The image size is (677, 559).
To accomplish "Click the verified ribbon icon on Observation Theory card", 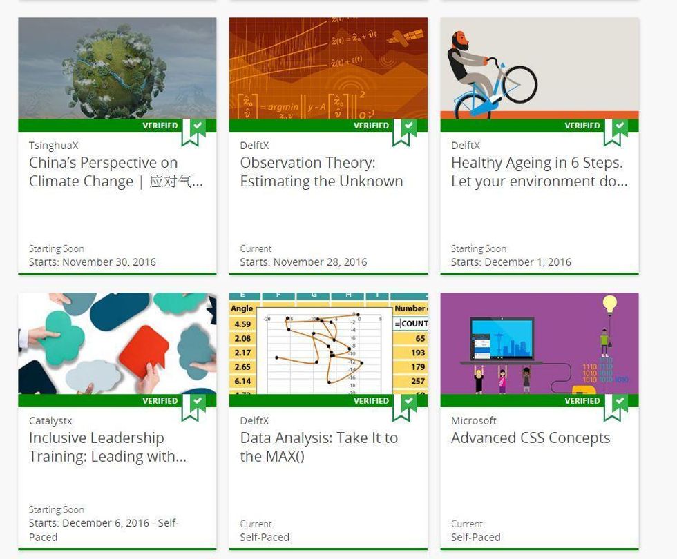I will click(405, 131).
